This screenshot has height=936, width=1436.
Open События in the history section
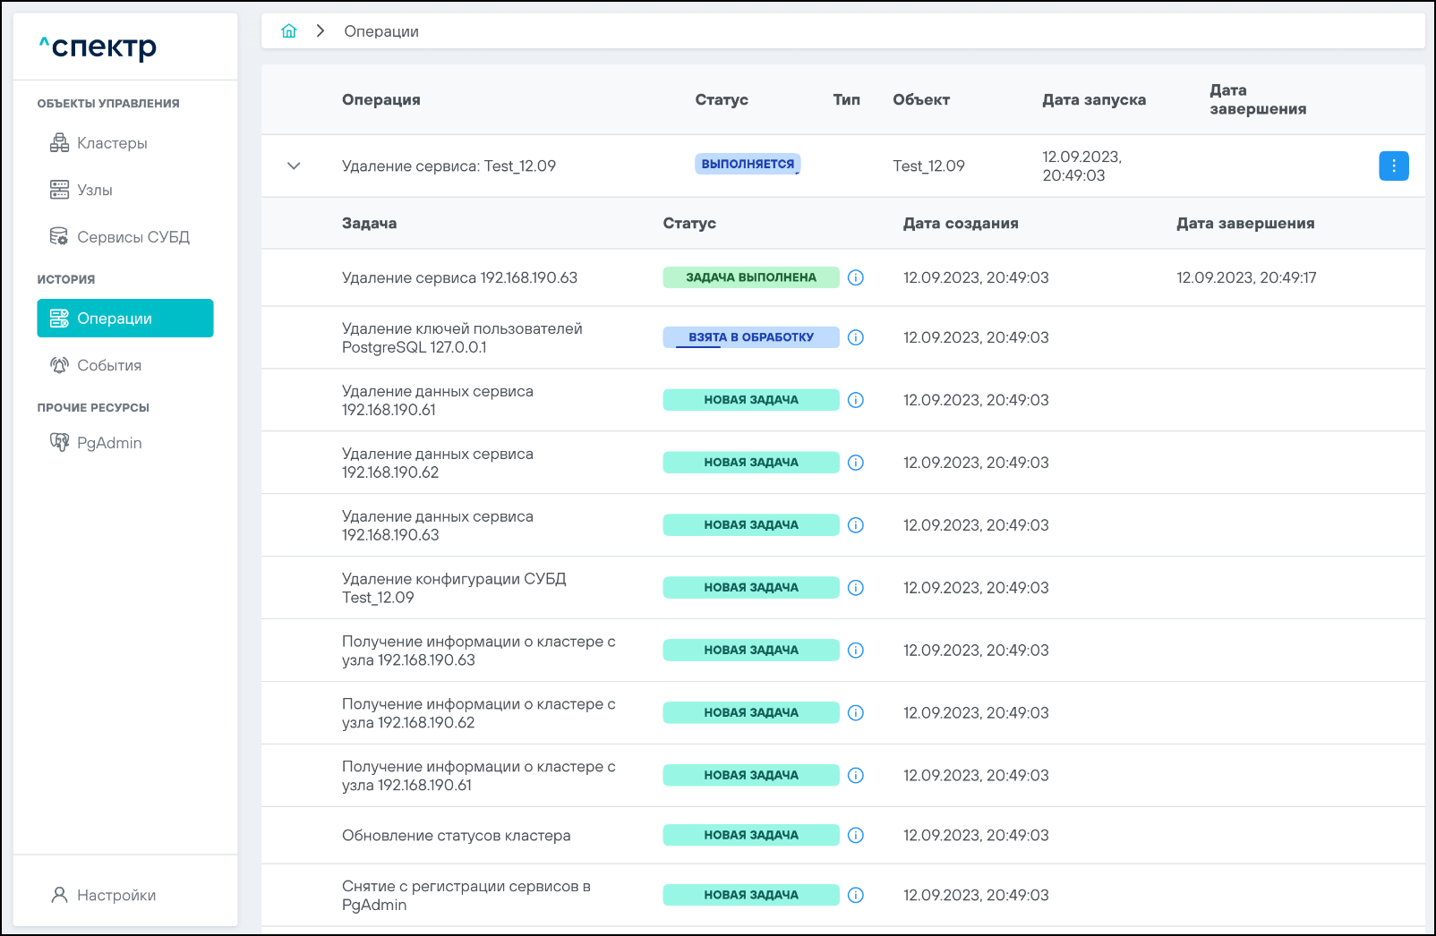(108, 365)
